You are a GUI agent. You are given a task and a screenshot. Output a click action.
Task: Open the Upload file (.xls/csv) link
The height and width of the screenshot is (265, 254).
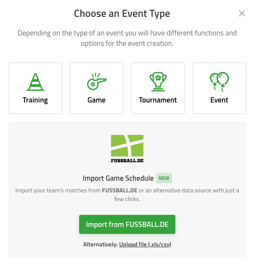[145, 244]
